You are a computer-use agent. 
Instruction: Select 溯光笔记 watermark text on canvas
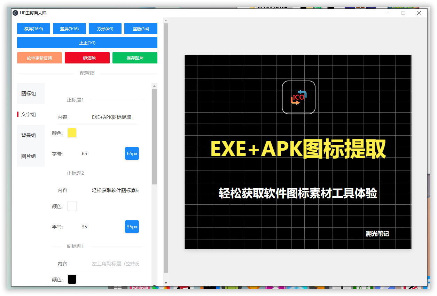[377, 234]
